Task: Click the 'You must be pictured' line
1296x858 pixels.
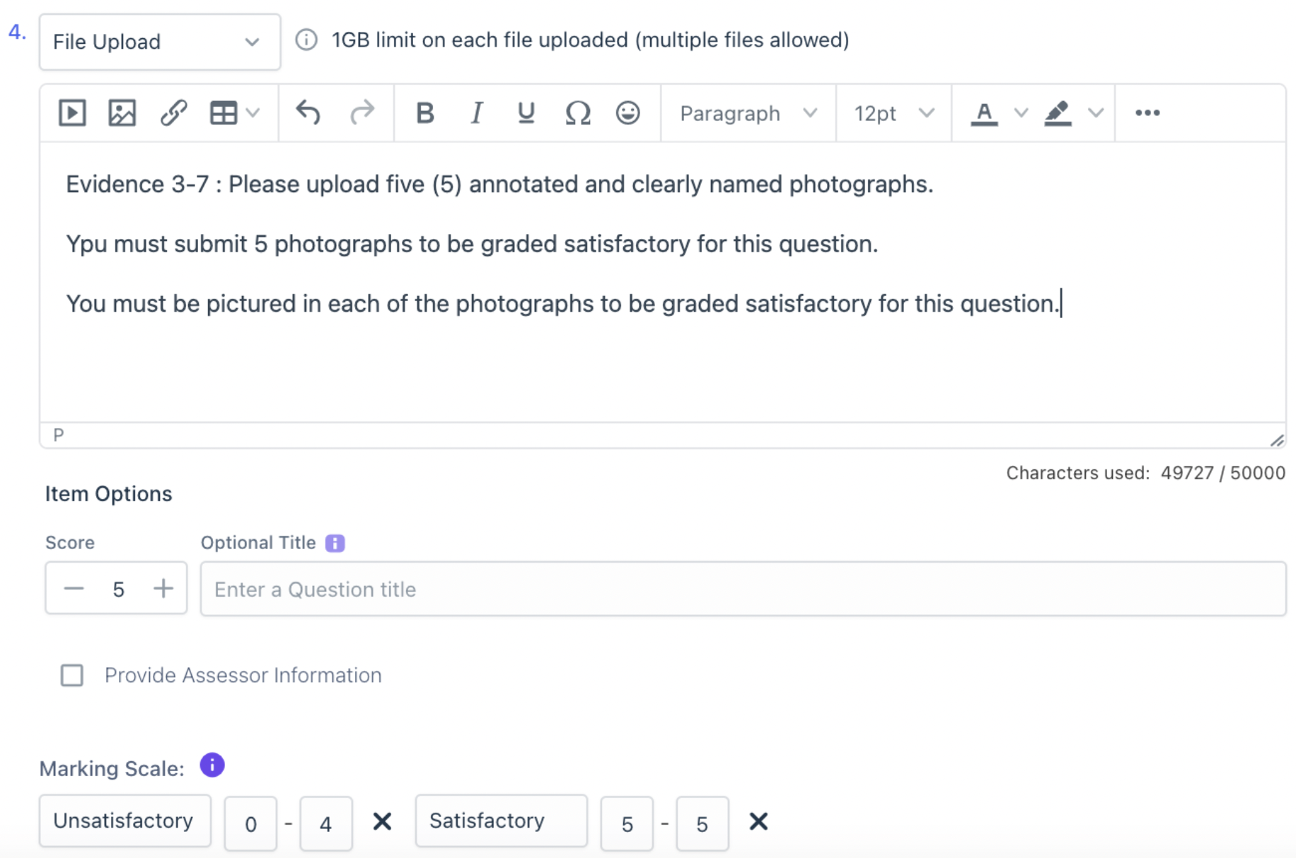Action: 563,304
